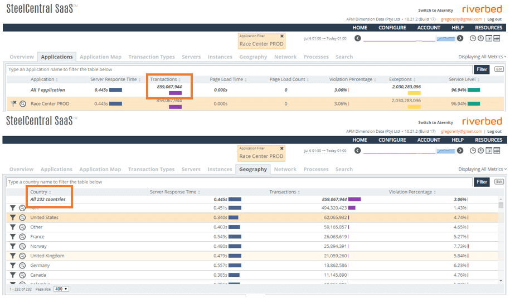Viewport: 510px width, 299px height.
Task: Focus country name filter input
Action: [239, 182]
